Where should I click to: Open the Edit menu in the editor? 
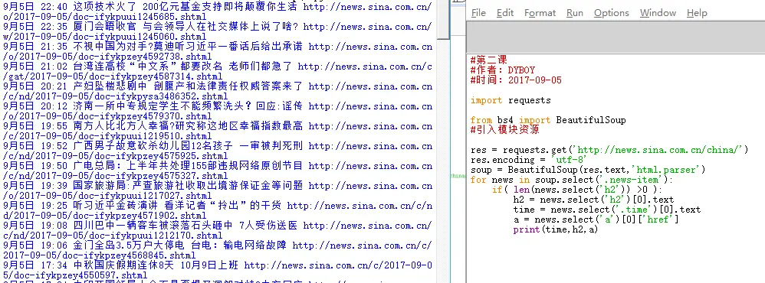coord(505,13)
